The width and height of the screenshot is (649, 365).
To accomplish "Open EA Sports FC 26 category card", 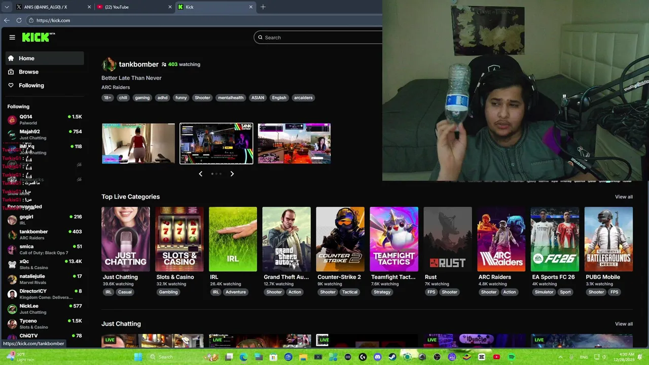I will pyautogui.click(x=555, y=239).
